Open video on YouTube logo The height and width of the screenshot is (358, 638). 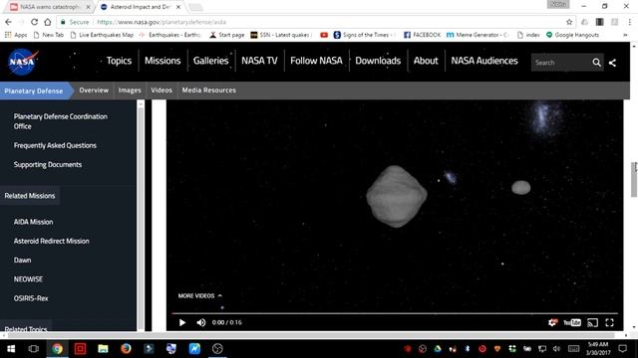point(572,322)
